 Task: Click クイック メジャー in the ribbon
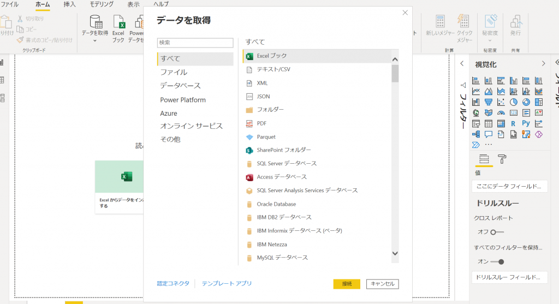465,29
